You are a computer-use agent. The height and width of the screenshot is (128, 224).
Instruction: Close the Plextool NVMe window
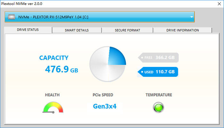[x=219, y=4]
